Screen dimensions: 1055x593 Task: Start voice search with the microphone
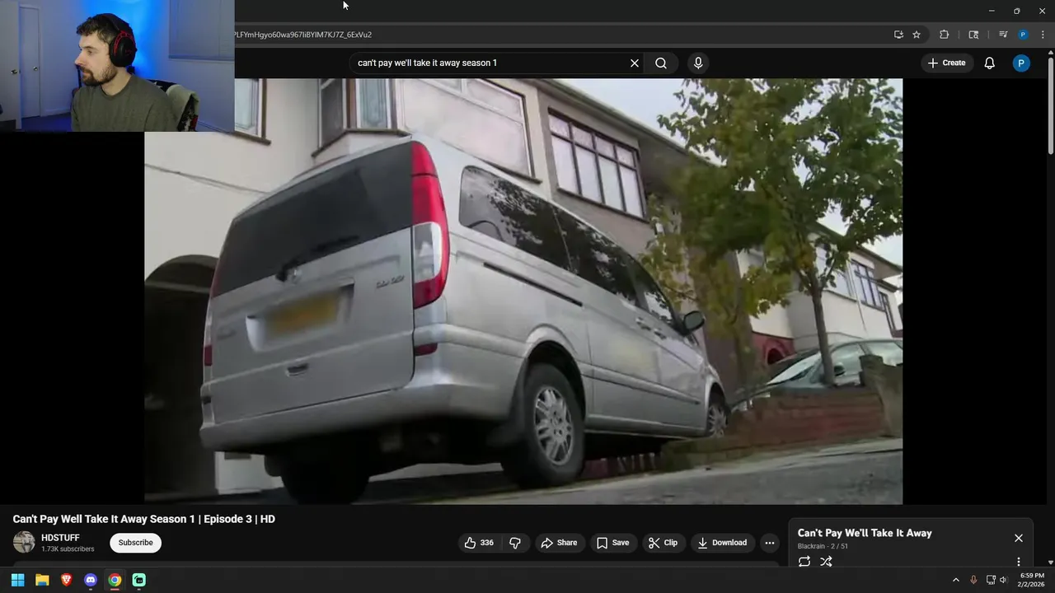[698, 63]
